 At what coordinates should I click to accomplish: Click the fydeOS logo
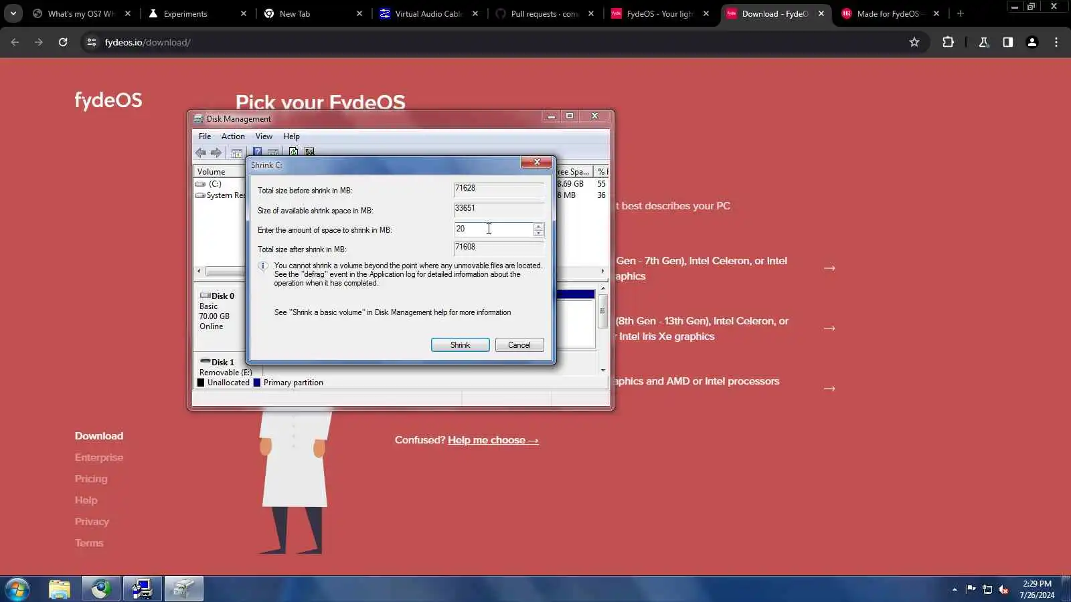108,100
